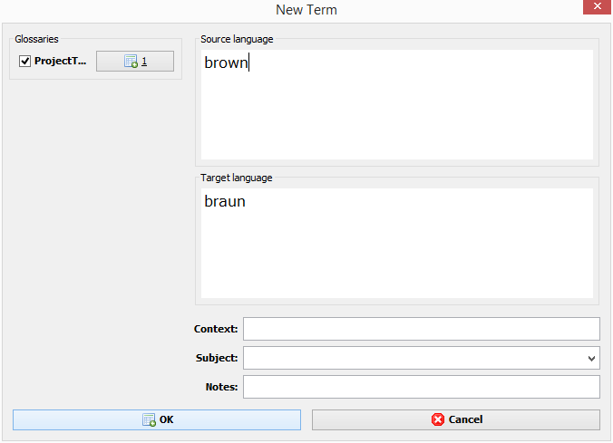Screen dimensions: 613x443
Task: Click the red X icon beside Cancel
Action: pyautogui.click(x=438, y=419)
